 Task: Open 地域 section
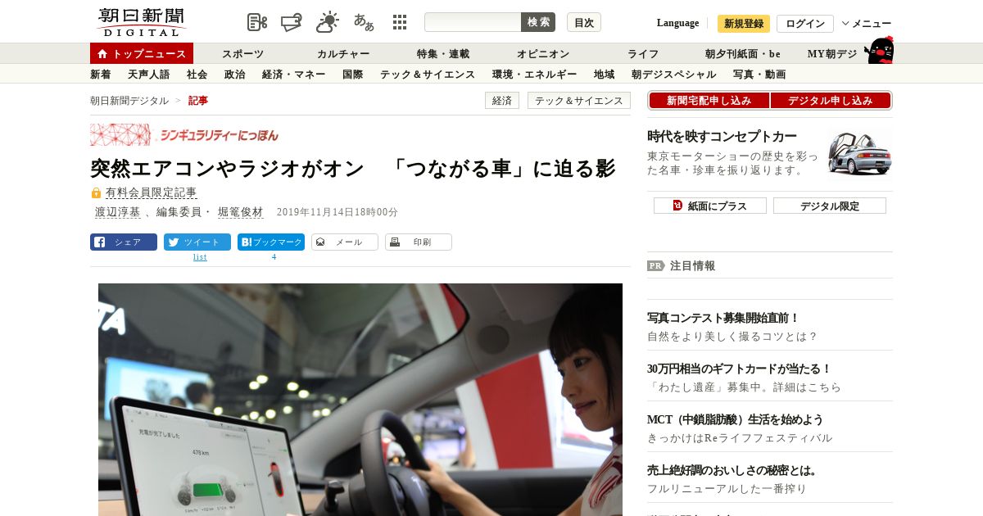coord(604,75)
